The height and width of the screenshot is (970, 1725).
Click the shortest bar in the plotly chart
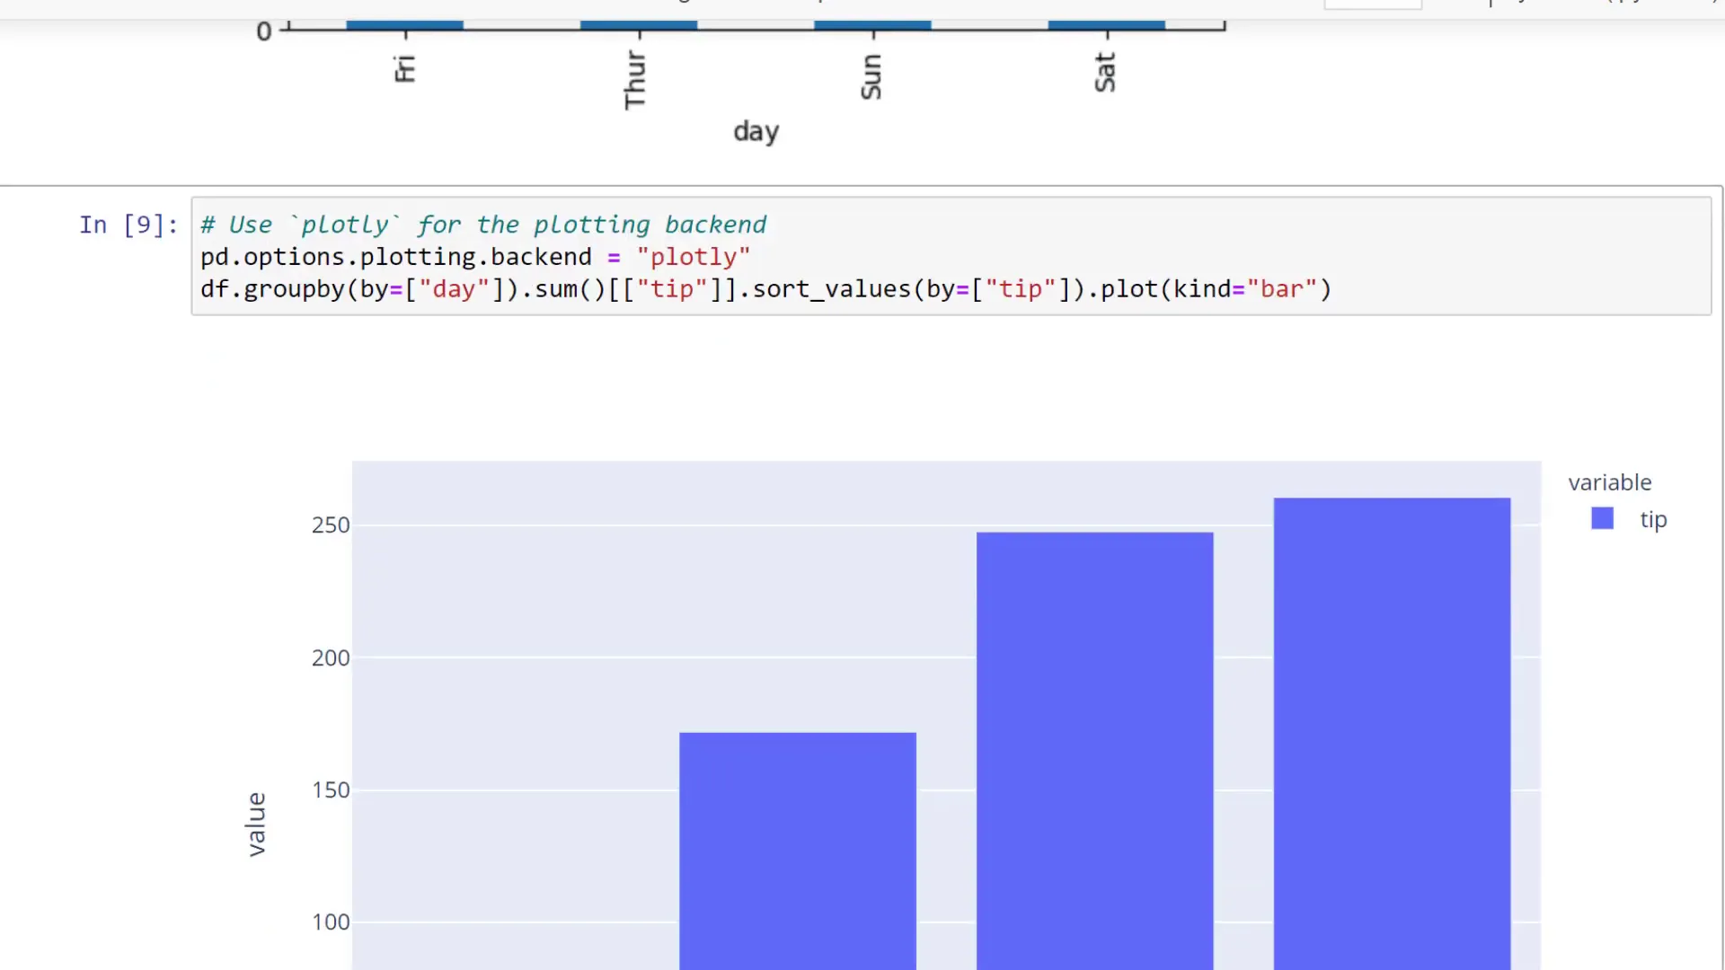click(797, 853)
